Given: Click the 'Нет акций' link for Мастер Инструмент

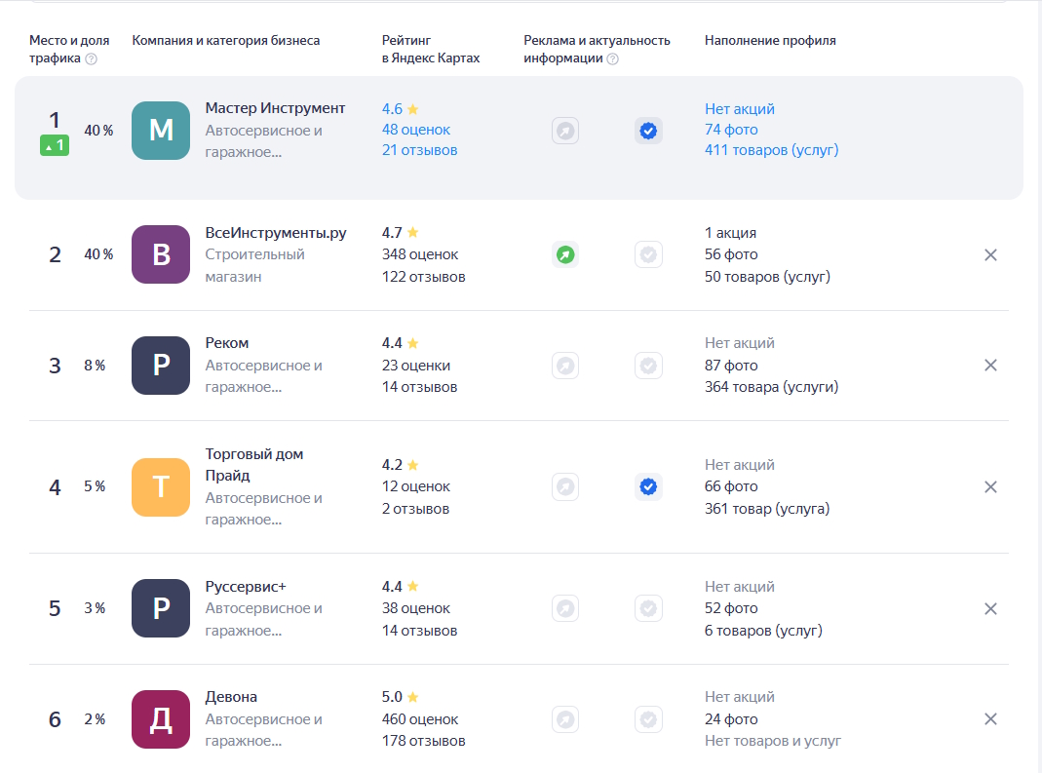Looking at the screenshot, I should pos(740,109).
